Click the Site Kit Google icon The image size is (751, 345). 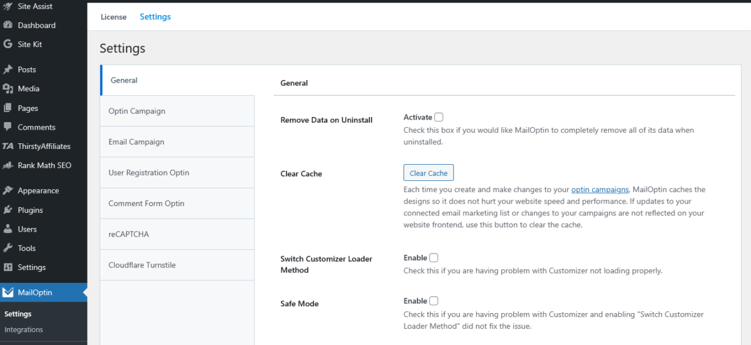(8, 44)
